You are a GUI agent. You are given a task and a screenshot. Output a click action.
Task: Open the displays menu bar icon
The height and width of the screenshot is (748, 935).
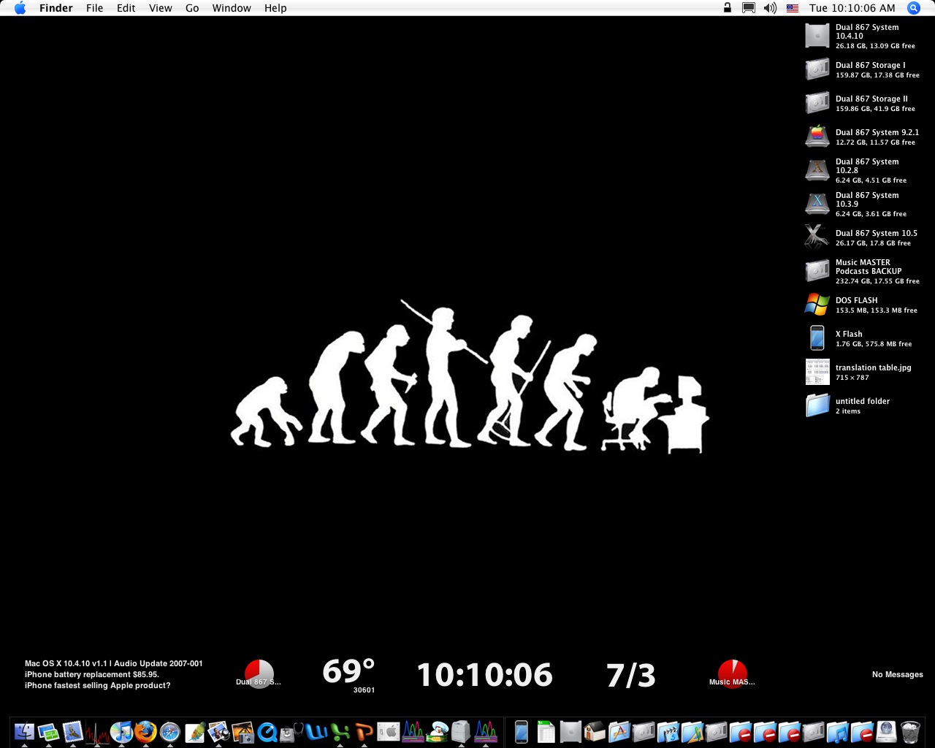(748, 8)
